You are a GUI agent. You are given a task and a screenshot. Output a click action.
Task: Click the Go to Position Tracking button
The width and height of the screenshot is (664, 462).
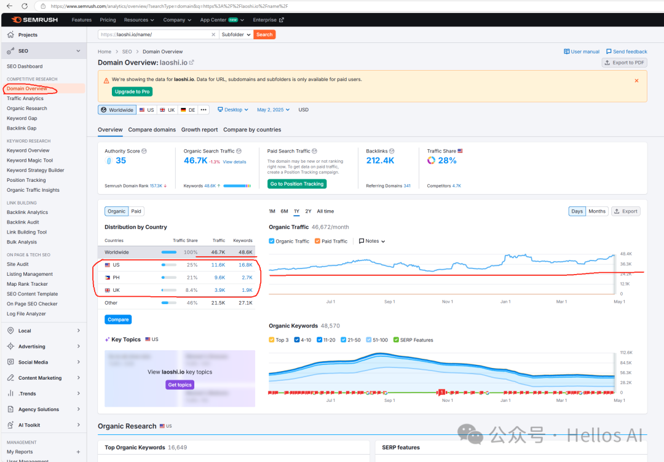pos(297,184)
